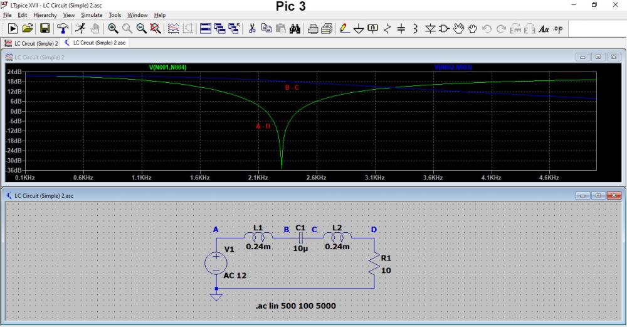
Task: Select capacitor C1 in the schematic
Action: click(x=301, y=238)
